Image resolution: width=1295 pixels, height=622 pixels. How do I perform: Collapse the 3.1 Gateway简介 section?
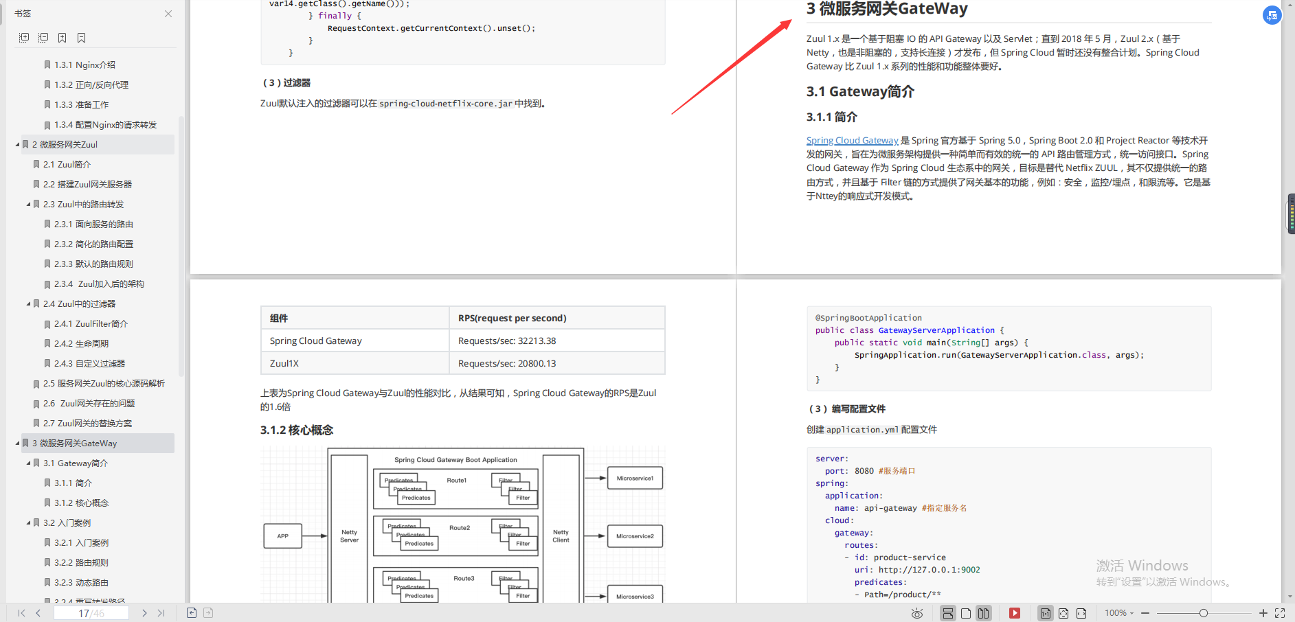tap(28, 463)
